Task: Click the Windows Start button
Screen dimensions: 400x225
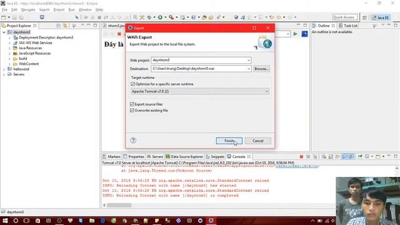Action: coord(5,221)
